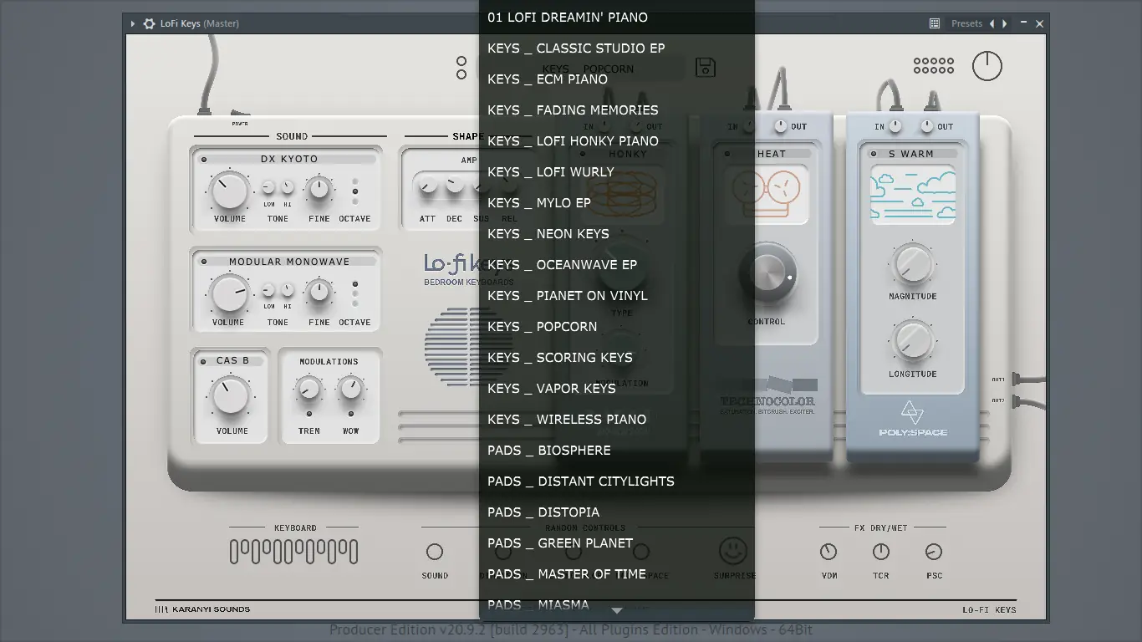Screen dimensions: 1142x642
Task: Toggle the MODULAR MONOWAVE enable LED
Action: pos(204,262)
